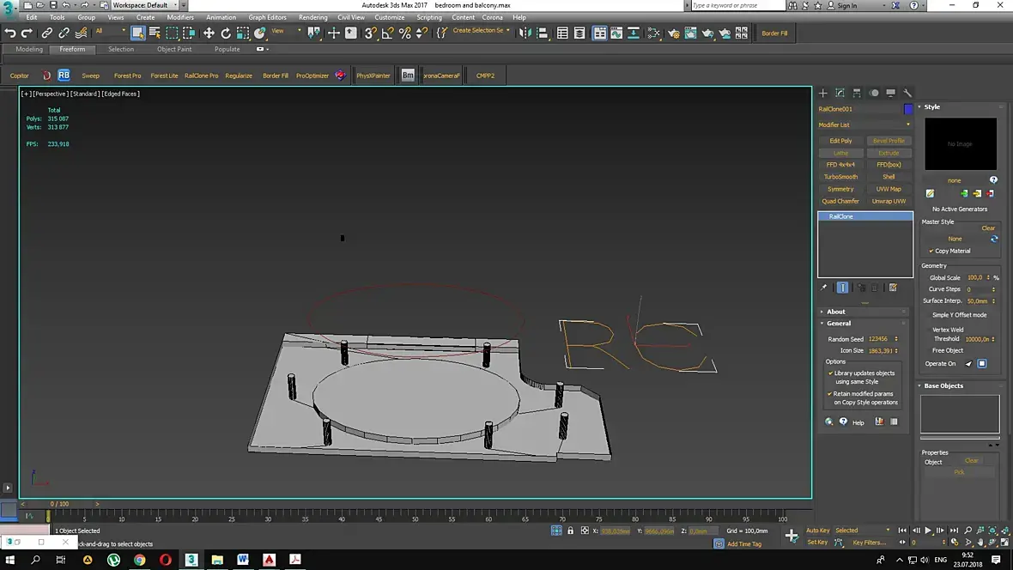The height and width of the screenshot is (570, 1013).
Task: Click the RailClone001 object color swatch
Action: coord(908,109)
